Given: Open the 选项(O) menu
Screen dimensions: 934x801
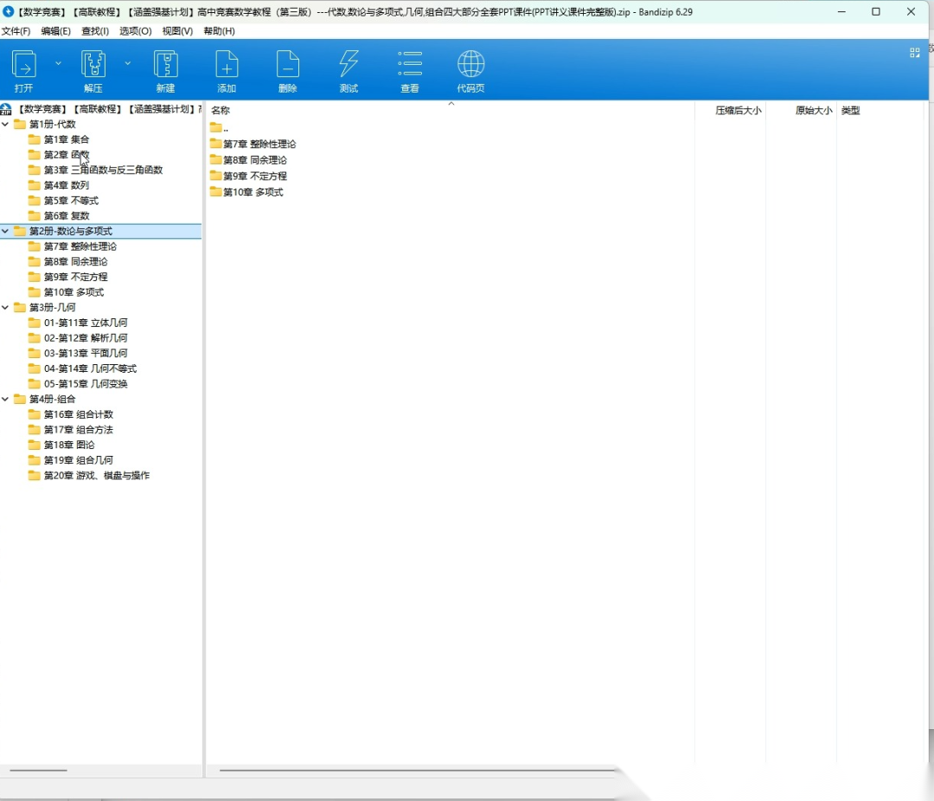Looking at the screenshot, I should pos(135,31).
